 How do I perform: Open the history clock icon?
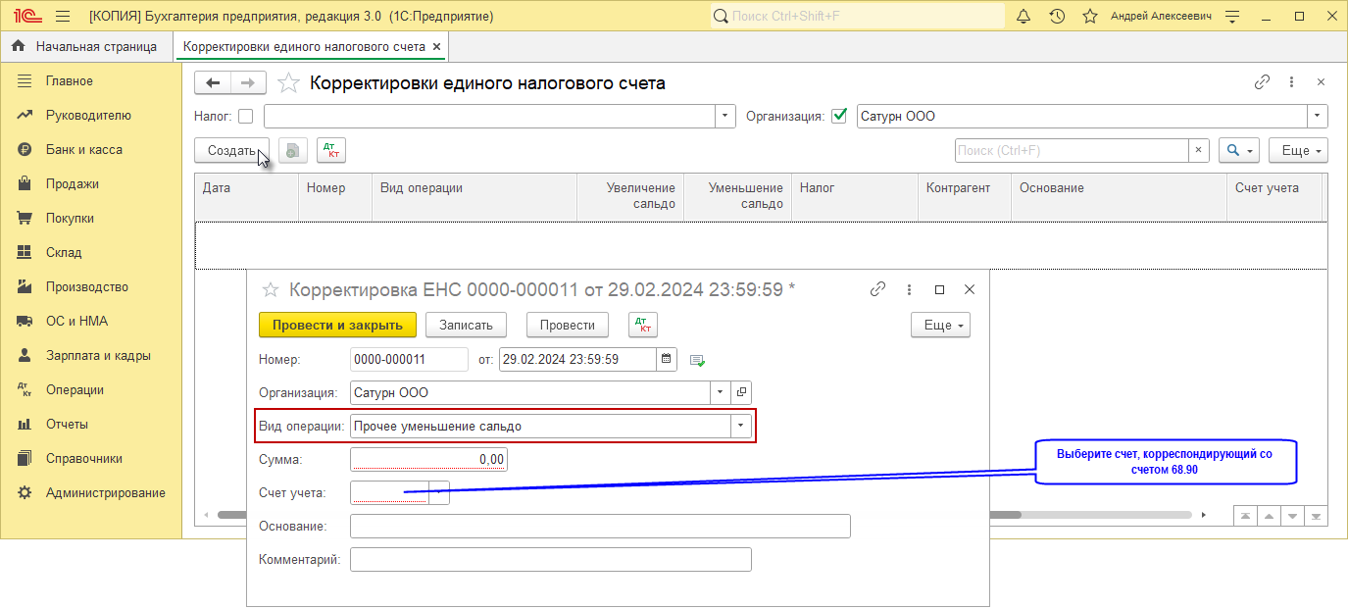point(1057,17)
